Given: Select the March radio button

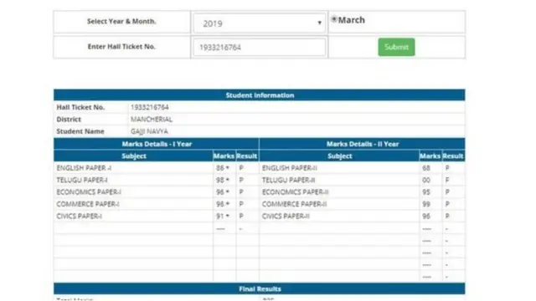Looking at the screenshot, I should click(334, 19).
